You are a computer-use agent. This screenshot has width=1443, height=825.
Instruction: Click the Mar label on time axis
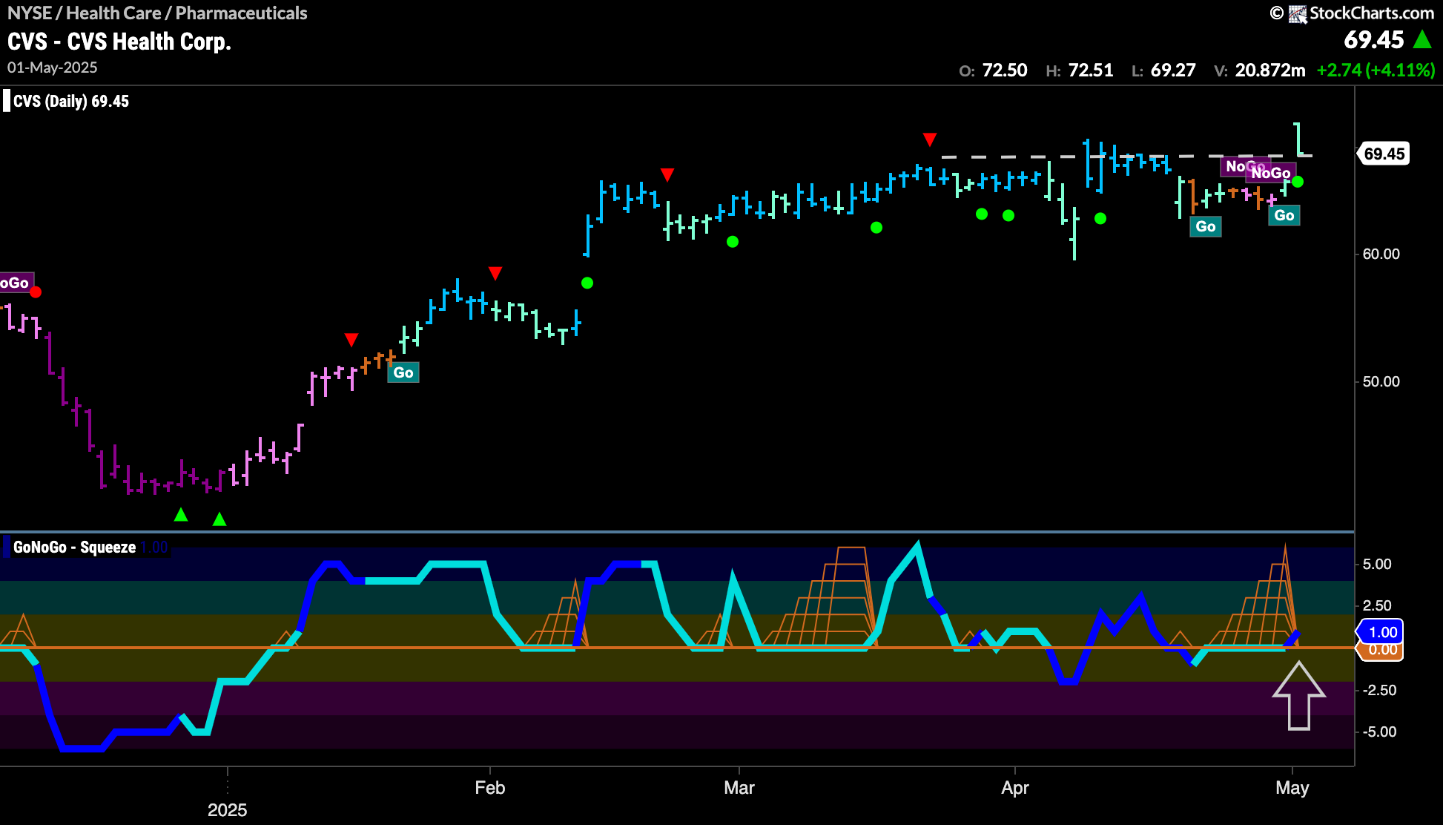point(739,787)
